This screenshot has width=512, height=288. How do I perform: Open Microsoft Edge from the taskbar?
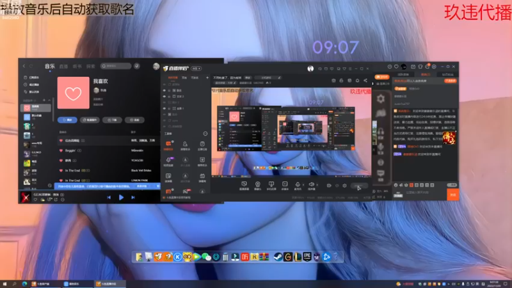[25, 284]
